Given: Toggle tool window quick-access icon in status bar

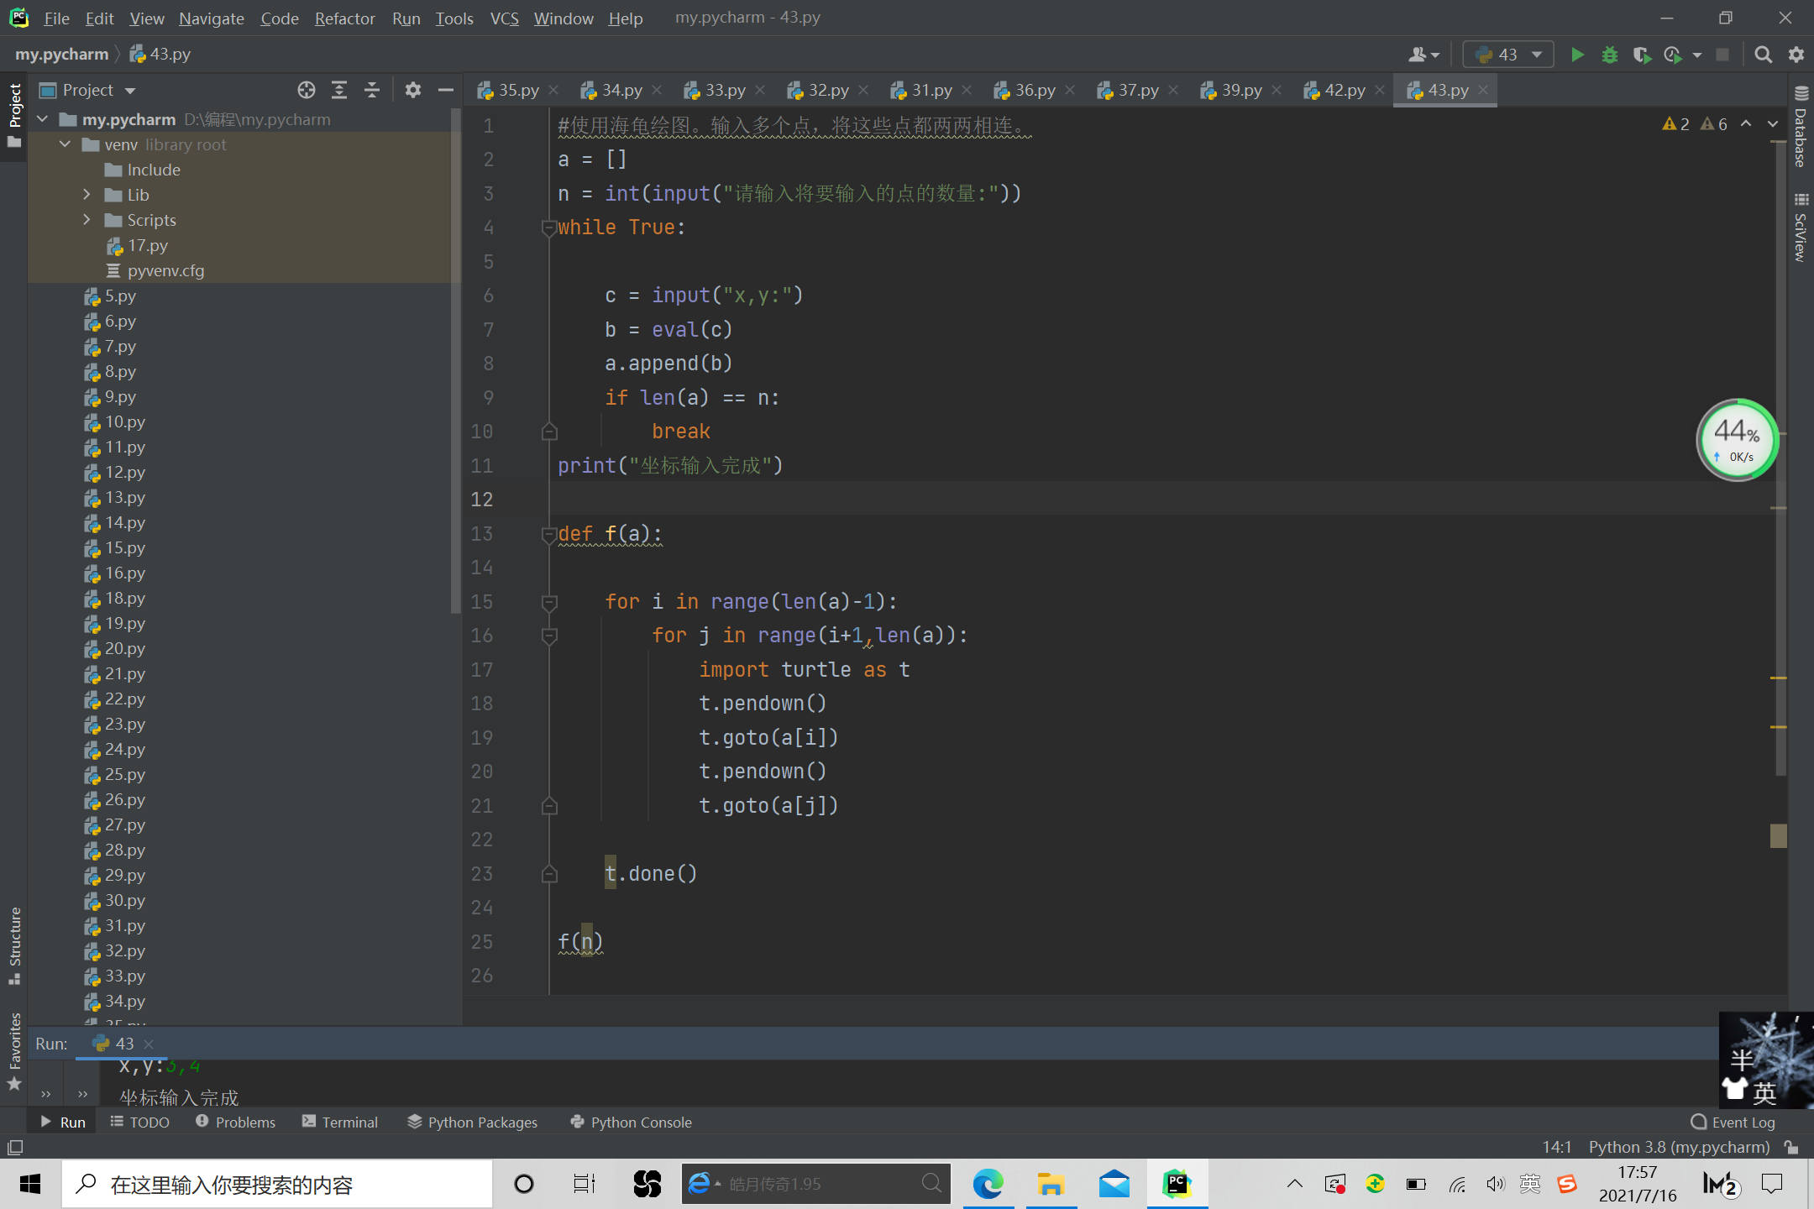Looking at the screenshot, I should [15, 1147].
